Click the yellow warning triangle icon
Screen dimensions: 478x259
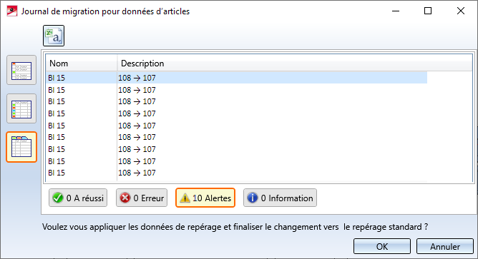coord(185,198)
